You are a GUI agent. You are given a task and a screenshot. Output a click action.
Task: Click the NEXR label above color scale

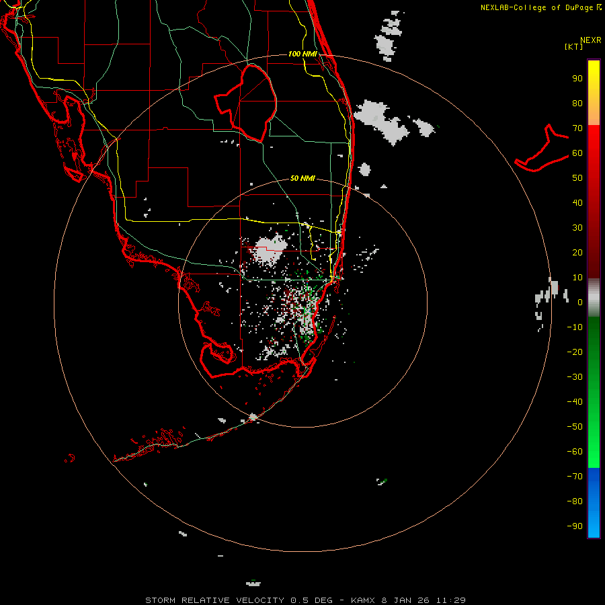(591, 40)
